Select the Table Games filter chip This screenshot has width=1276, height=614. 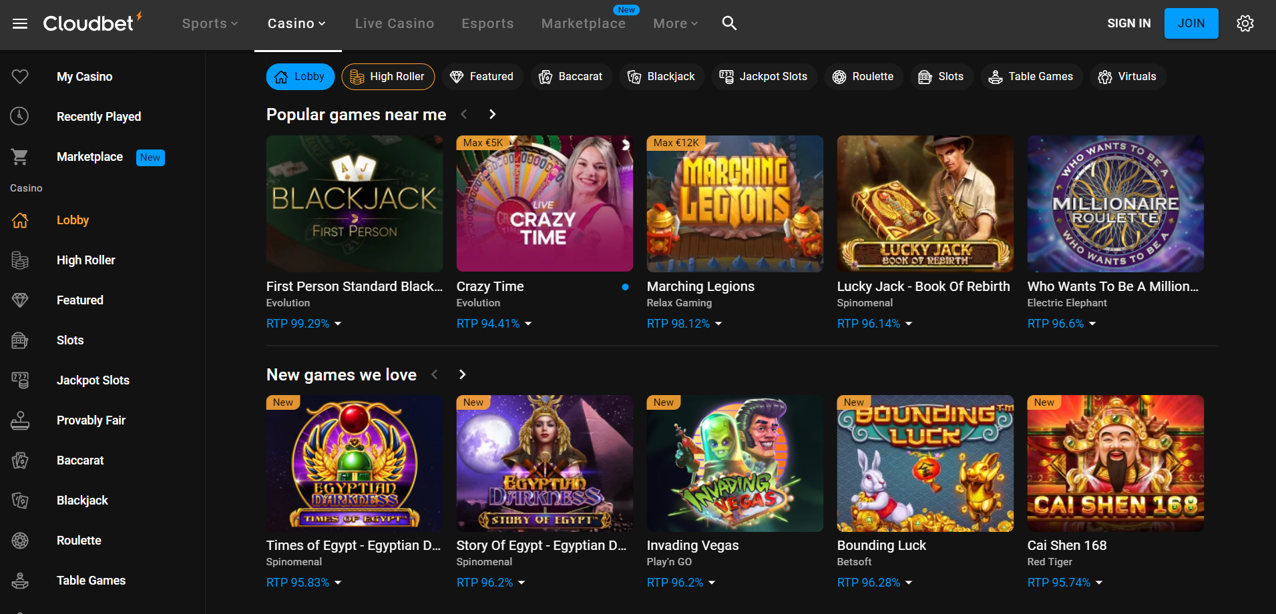click(x=1030, y=77)
